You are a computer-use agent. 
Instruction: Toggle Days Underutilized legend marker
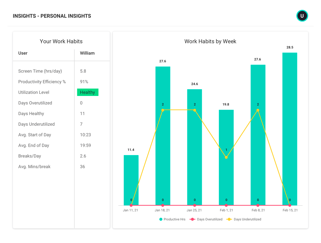coord(229,219)
